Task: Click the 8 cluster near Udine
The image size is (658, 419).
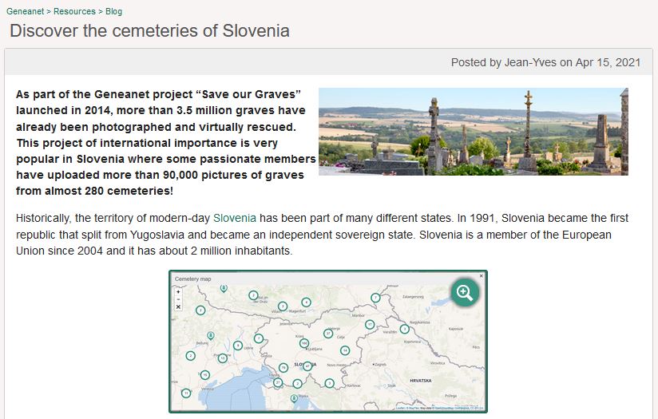Action: 238,346
